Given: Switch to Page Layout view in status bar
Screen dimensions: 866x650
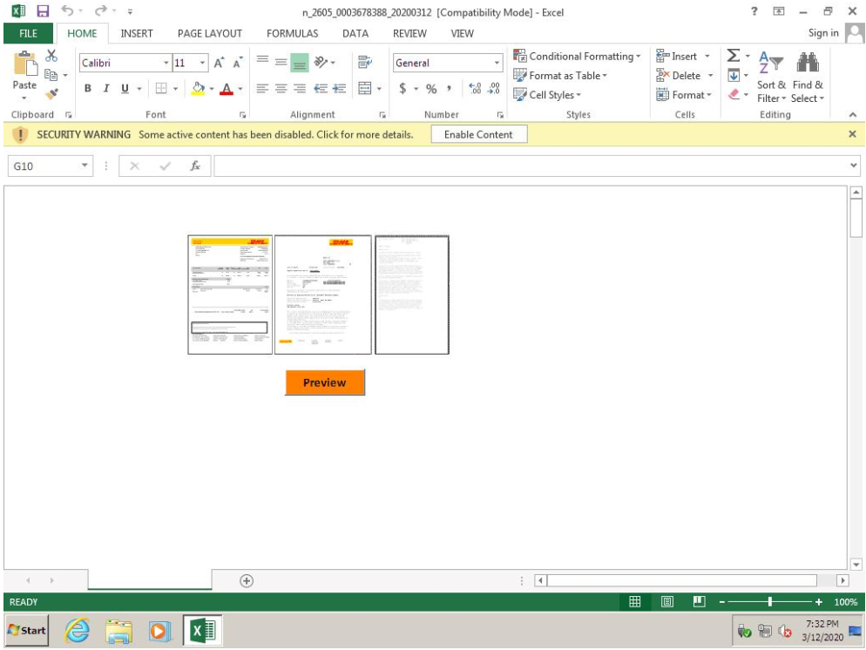Looking at the screenshot, I should coord(666,602).
